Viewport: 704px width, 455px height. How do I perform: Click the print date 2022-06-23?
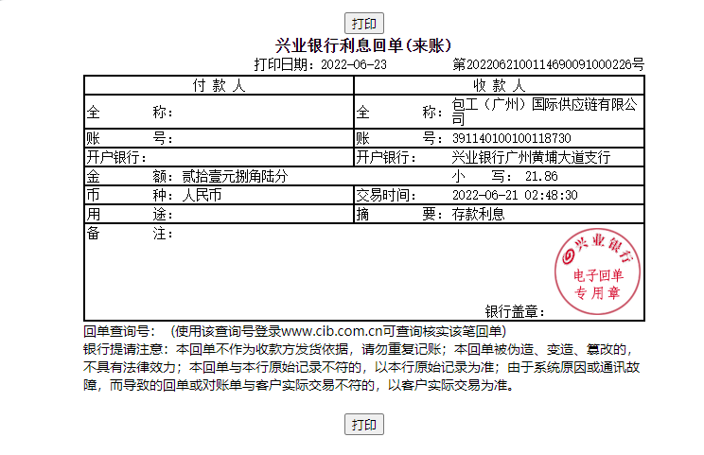point(354,64)
